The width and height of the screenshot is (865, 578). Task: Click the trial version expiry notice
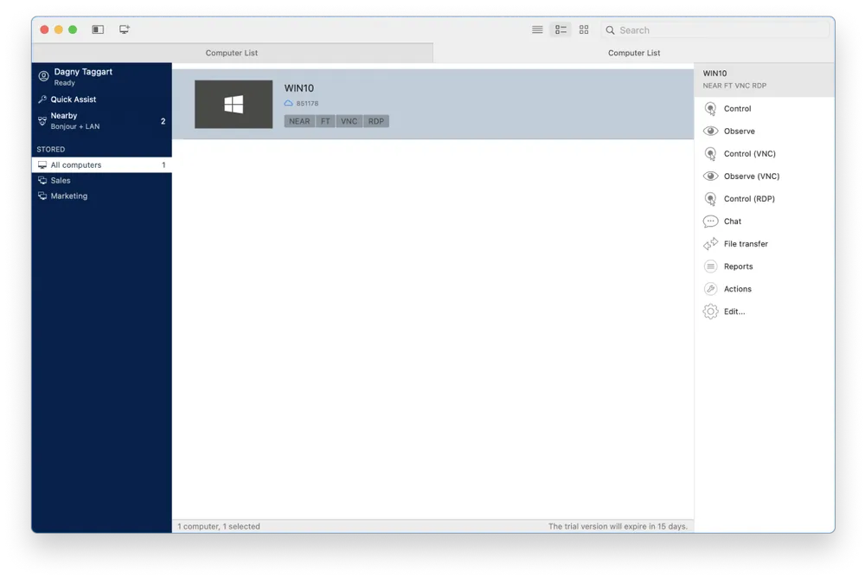pyautogui.click(x=618, y=527)
